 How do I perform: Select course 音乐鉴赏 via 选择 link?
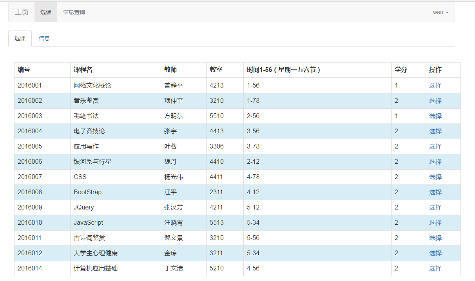point(435,100)
